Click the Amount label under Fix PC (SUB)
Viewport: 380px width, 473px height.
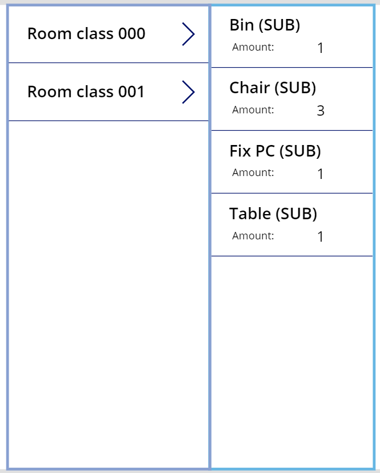pos(253,173)
